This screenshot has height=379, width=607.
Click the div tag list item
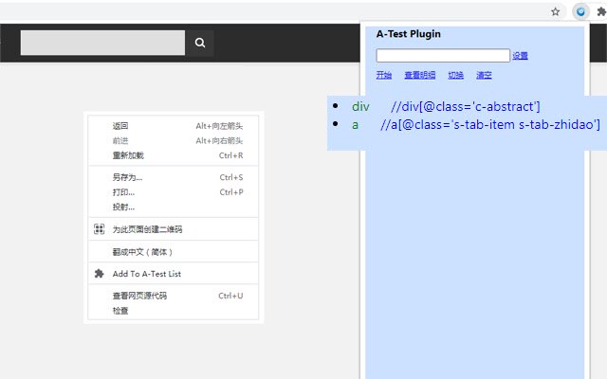tap(360, 106)
